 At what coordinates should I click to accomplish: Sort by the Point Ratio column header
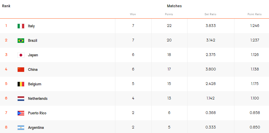(x=254, y=14)
